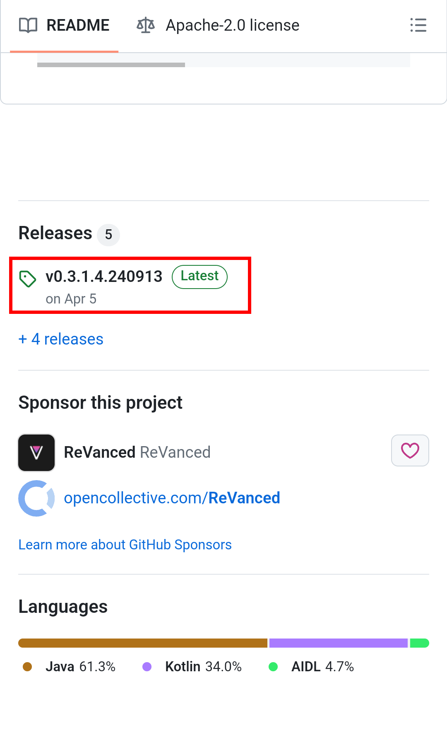The image size is (447, 743).
Task: Click the Open Collective logo icon
Action: point(36,498)
